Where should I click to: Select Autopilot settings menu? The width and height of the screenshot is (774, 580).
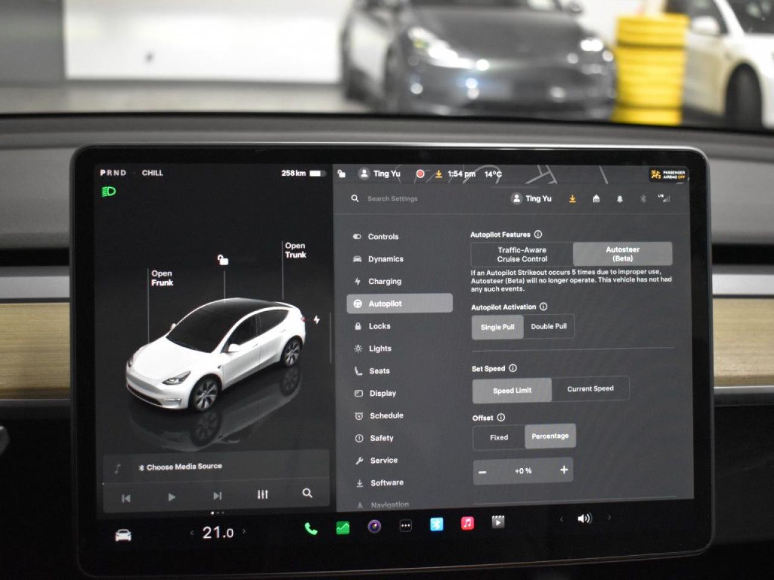(x=400, y=303)
